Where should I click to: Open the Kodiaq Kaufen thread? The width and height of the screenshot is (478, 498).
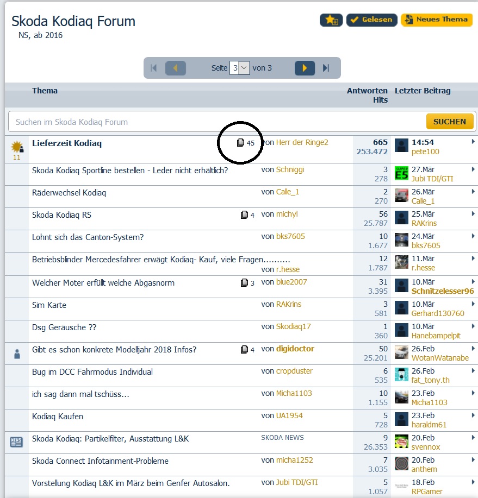click(57, 417)
